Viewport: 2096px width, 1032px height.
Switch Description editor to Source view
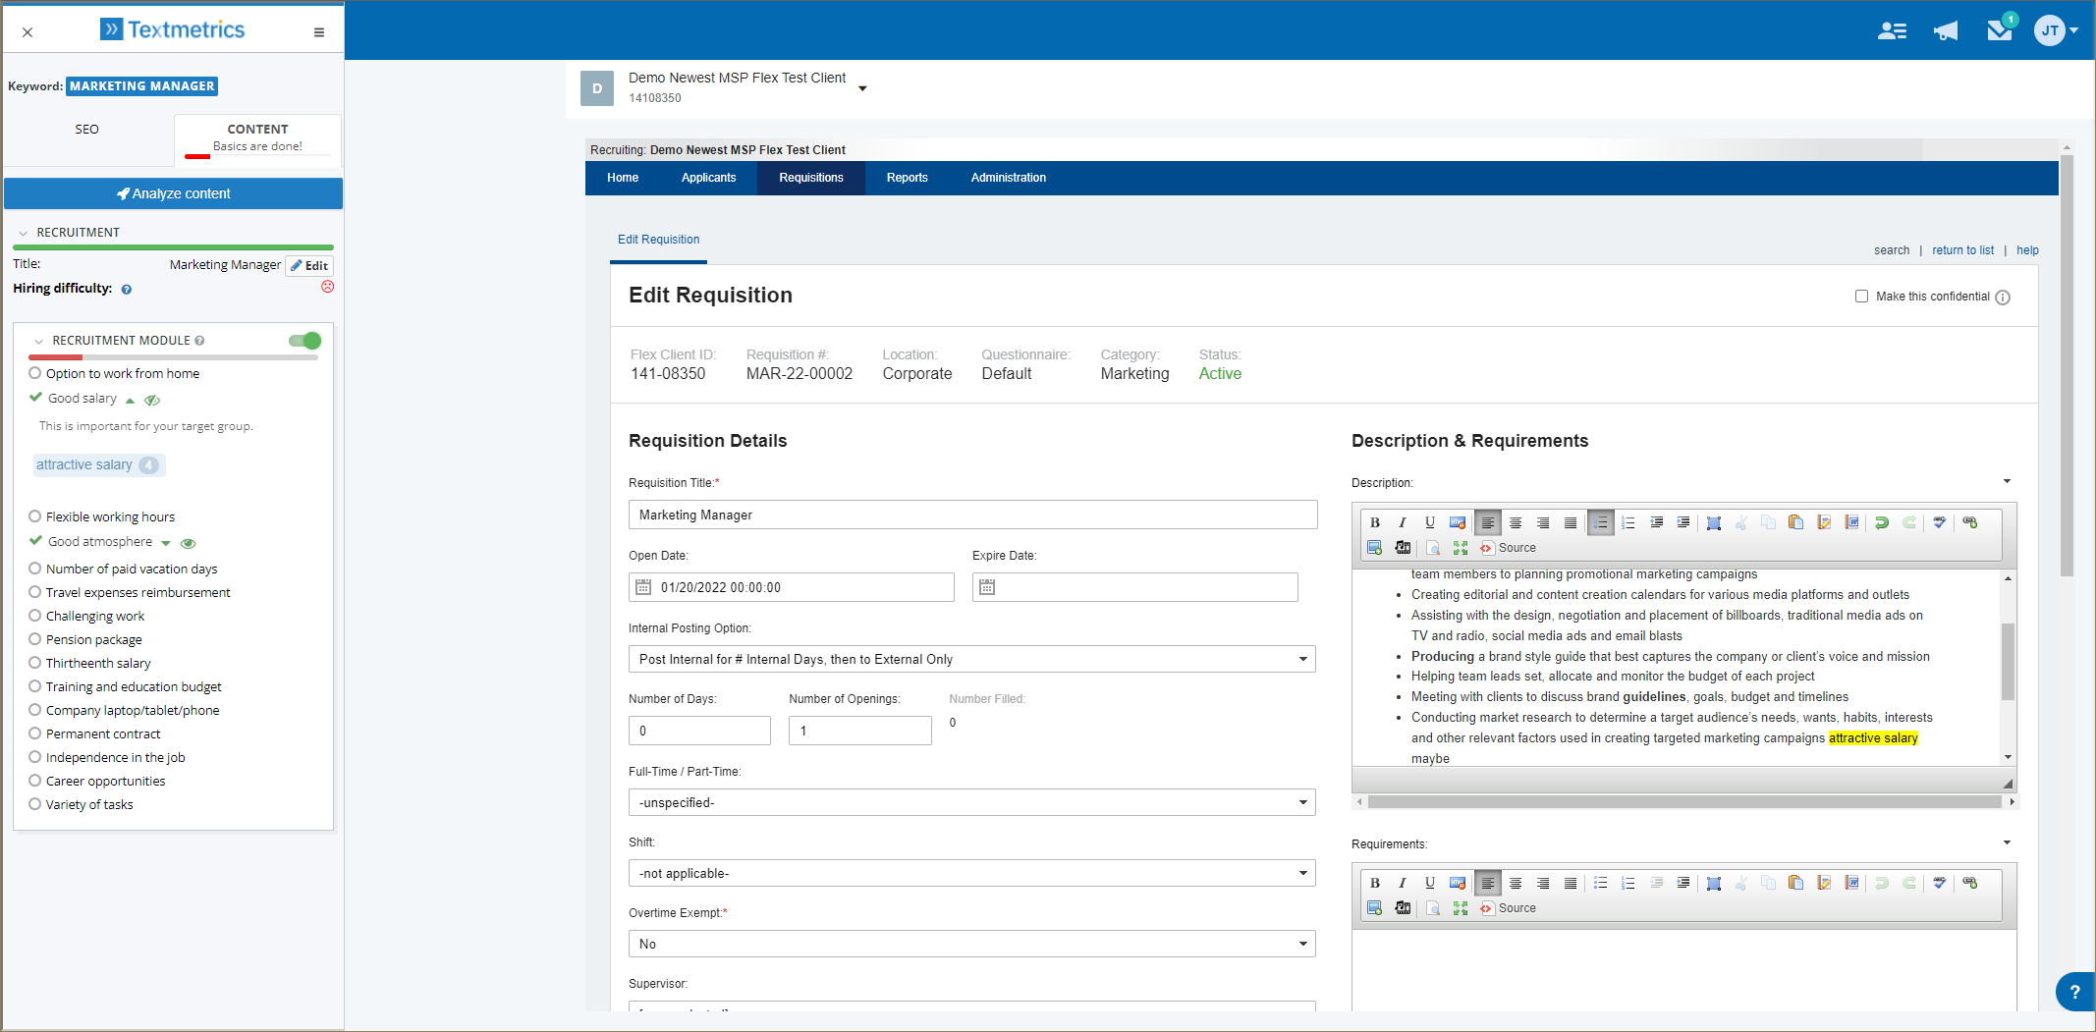[1509, 548]
